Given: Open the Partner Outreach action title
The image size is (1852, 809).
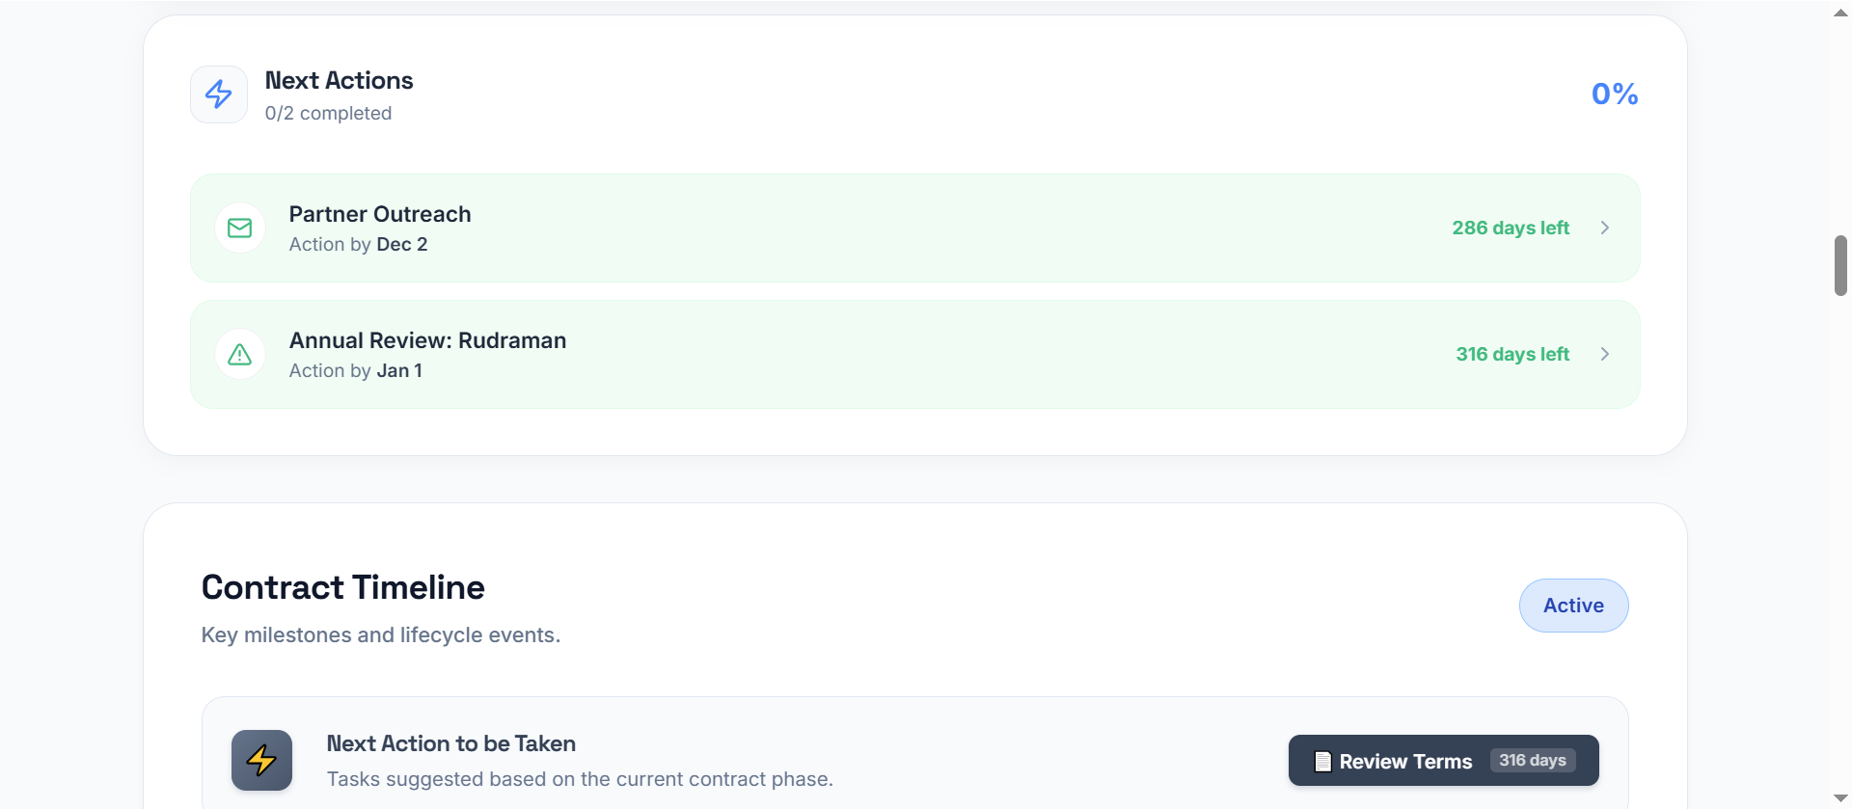Looking at the screenshot, I should (x=380, y=214).
